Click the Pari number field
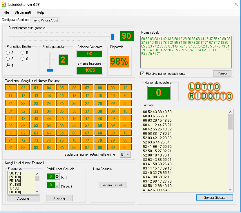The image size is (241, 213). 51,176
